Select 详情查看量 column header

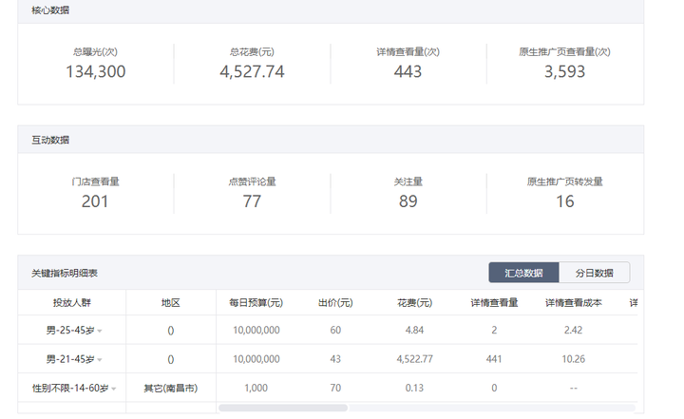[494, 302]
